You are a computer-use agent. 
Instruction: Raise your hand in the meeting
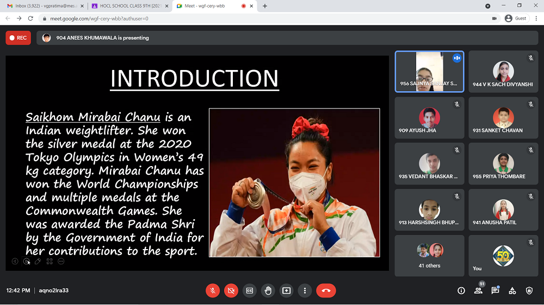(x=268, y=290)
